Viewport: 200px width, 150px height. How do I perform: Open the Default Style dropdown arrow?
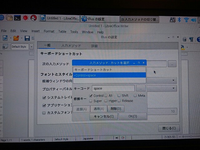(x=31, y=47)
